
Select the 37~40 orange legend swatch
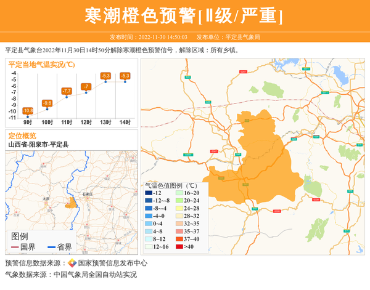[x=179, y=240]
